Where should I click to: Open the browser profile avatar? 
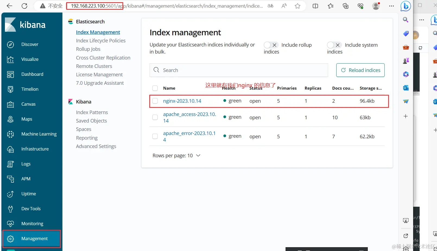click(376, 6)
